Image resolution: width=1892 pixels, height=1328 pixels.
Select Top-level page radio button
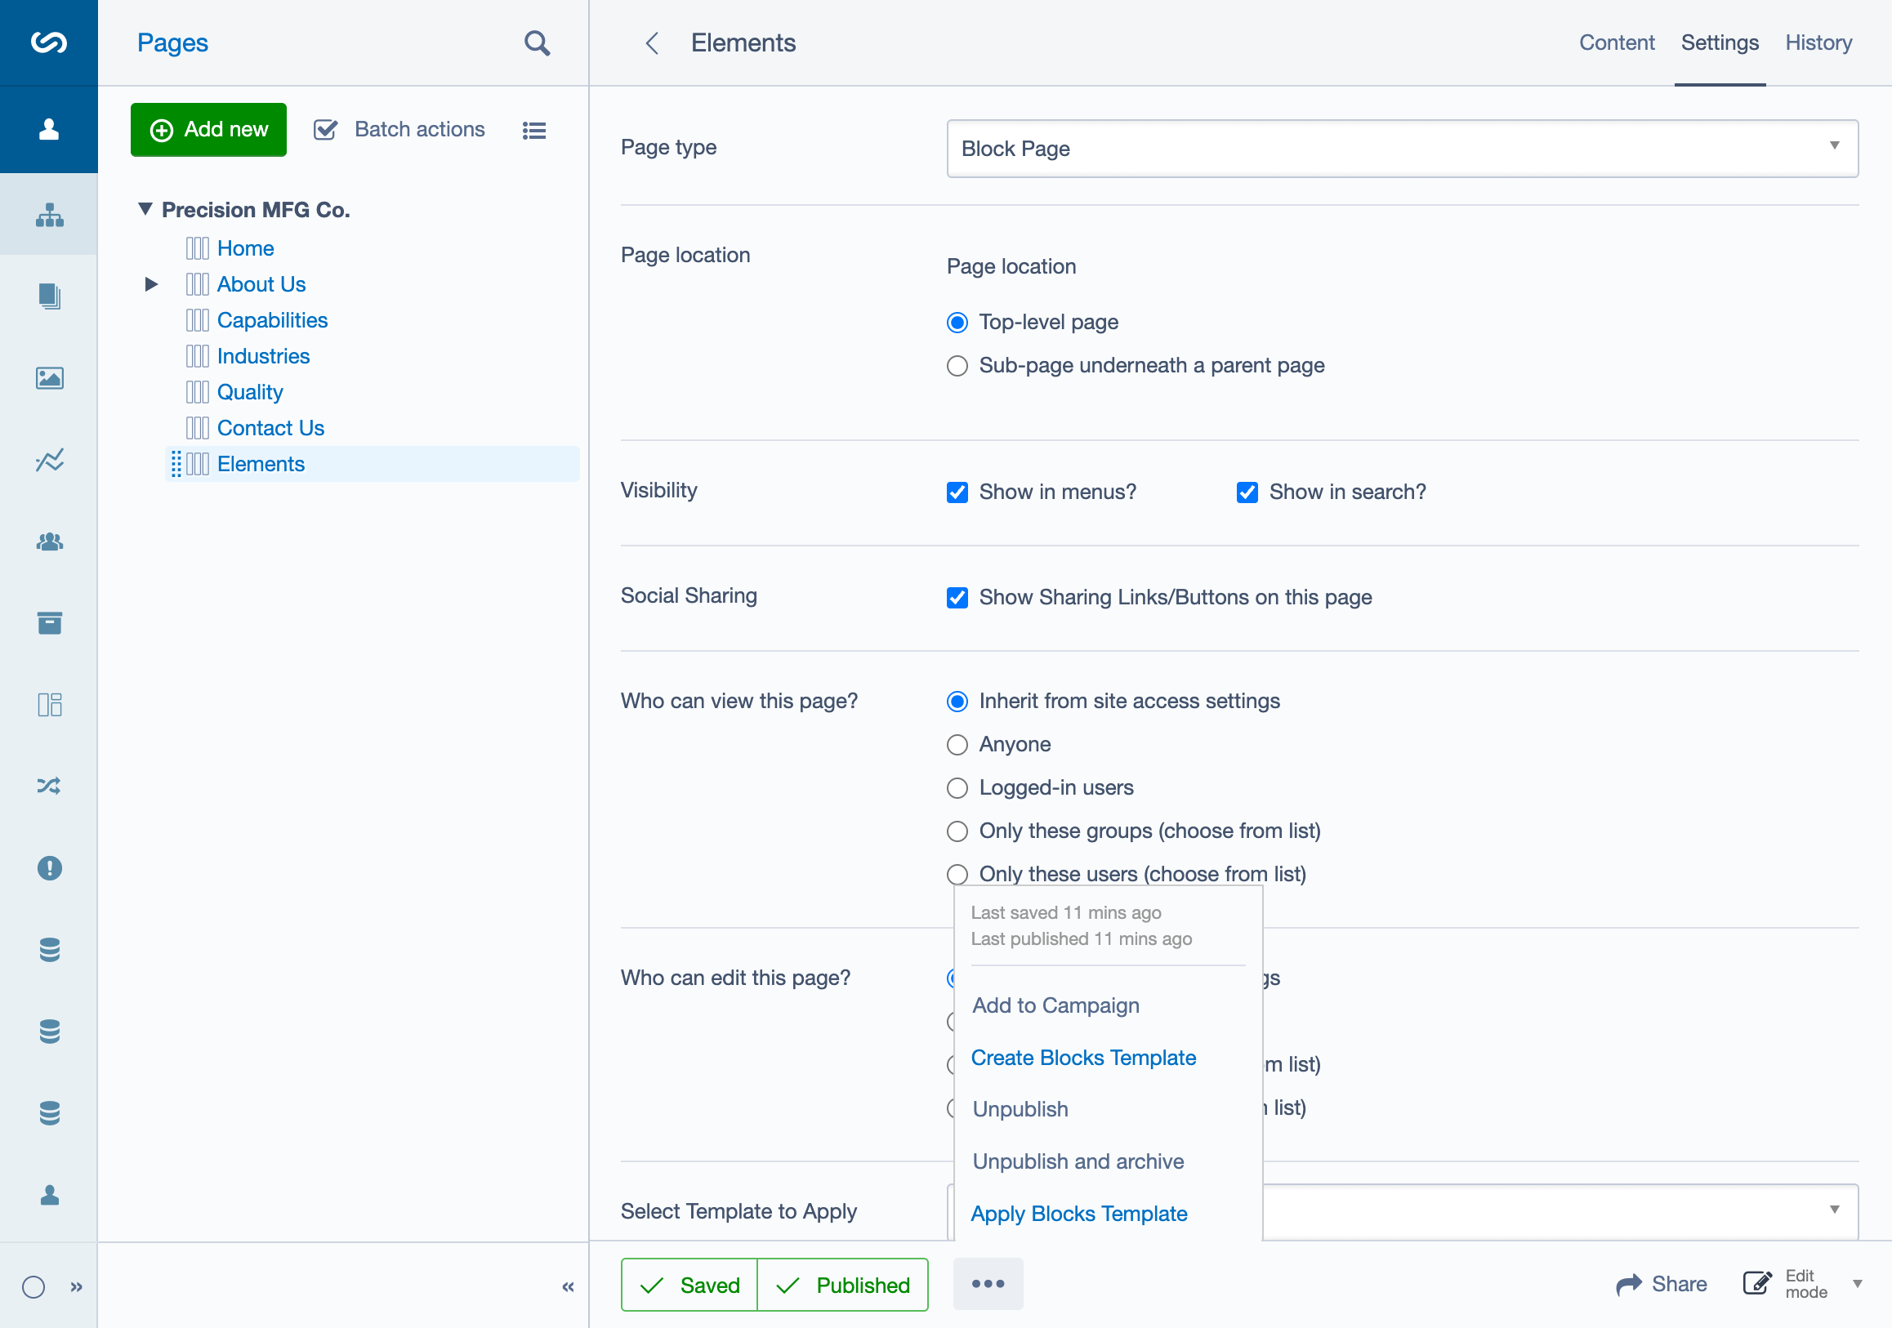coord(957,322)
